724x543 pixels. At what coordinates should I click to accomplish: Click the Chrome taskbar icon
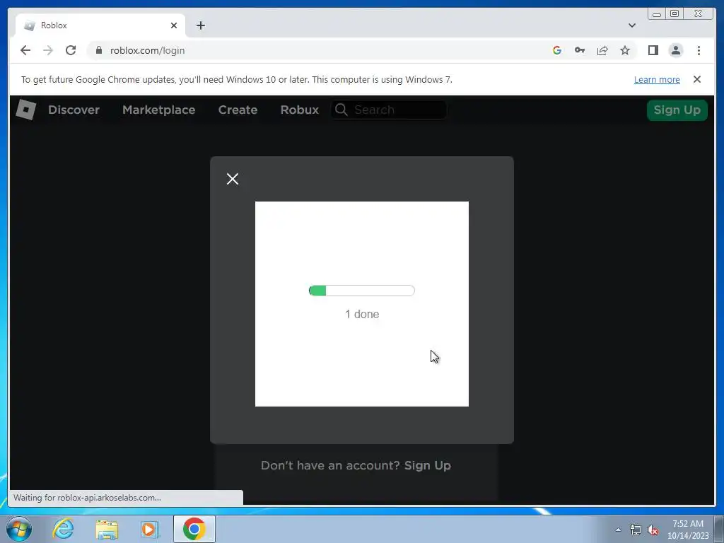[194, 529]
